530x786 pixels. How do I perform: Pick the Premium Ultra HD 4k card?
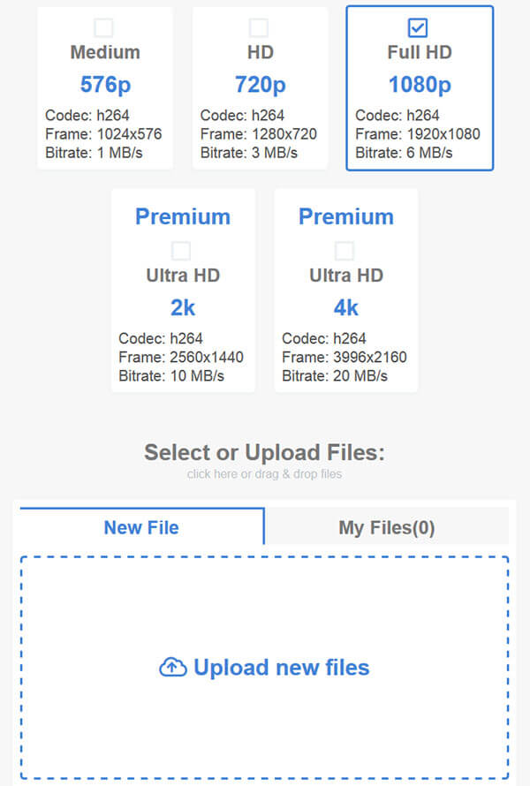pyautogui.click(x=345, y=291)
